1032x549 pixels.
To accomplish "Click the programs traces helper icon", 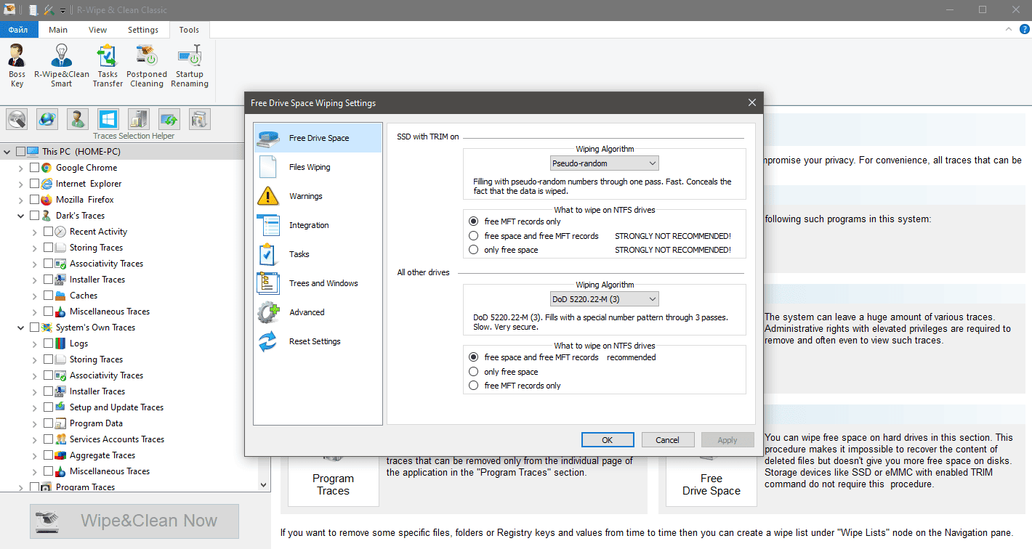I will pos(139,118).
